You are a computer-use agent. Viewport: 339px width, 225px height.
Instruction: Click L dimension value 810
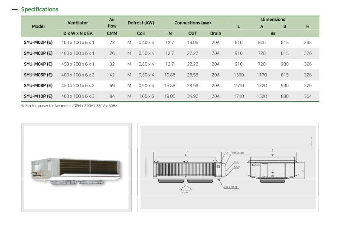click(238, 42)
